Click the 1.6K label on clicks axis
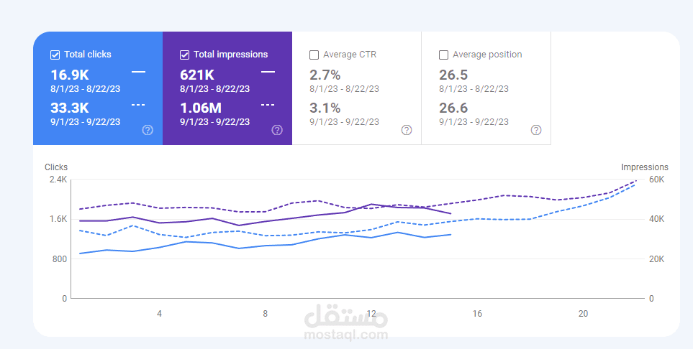 click(58, 219)
